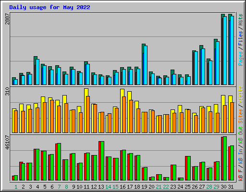Screen dimensions: 246x192
Task: Click the cyan pages bar for day 31
Action: click(232, 50)
